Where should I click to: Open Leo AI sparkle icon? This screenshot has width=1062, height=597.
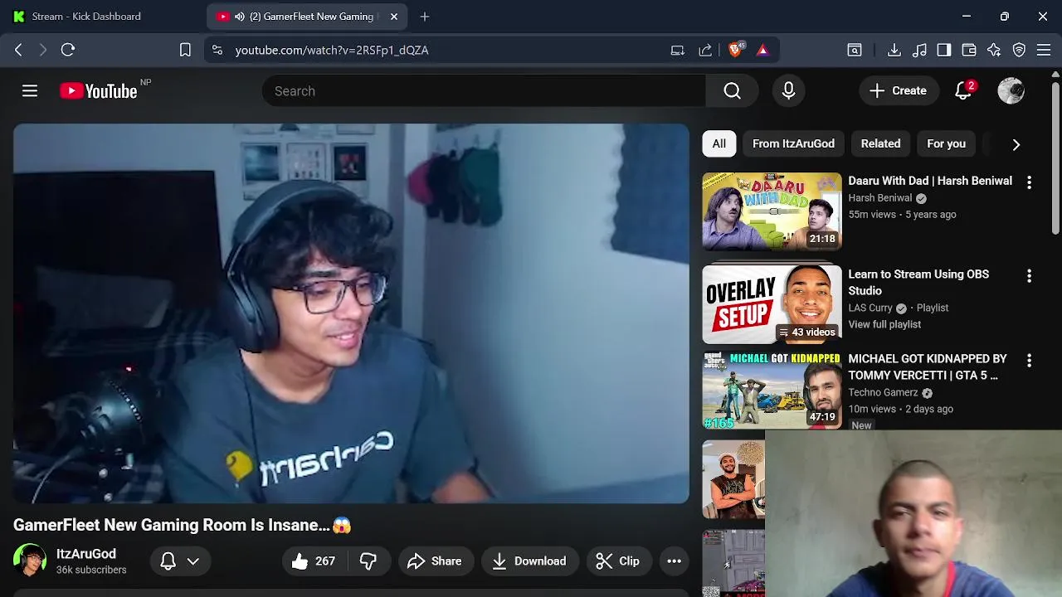pos(994,50)
